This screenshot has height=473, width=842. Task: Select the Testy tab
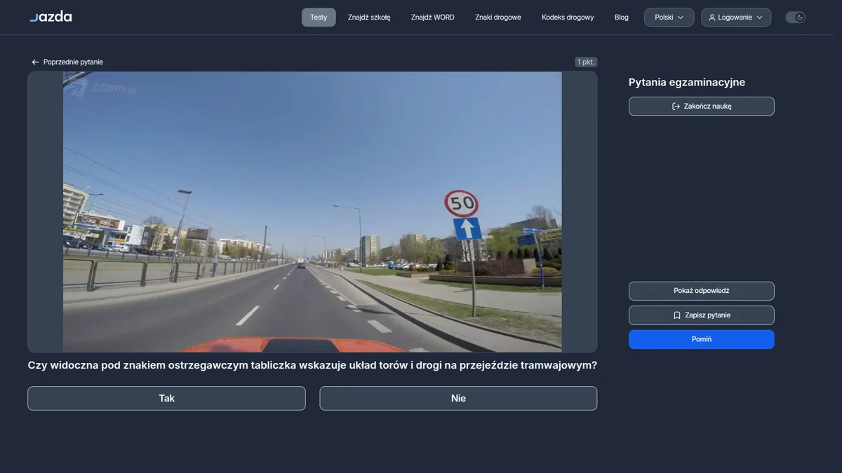319,18
